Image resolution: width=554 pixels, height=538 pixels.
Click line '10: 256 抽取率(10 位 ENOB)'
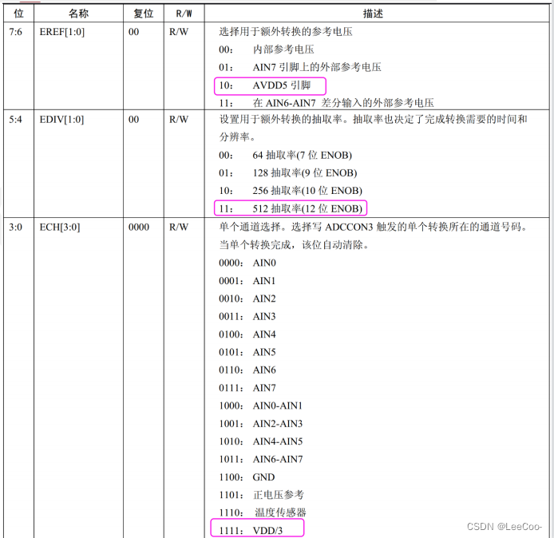291,191
